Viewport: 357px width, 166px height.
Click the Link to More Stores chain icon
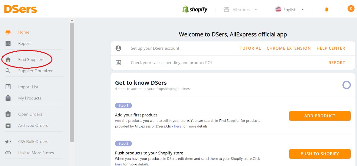(8, 153)
